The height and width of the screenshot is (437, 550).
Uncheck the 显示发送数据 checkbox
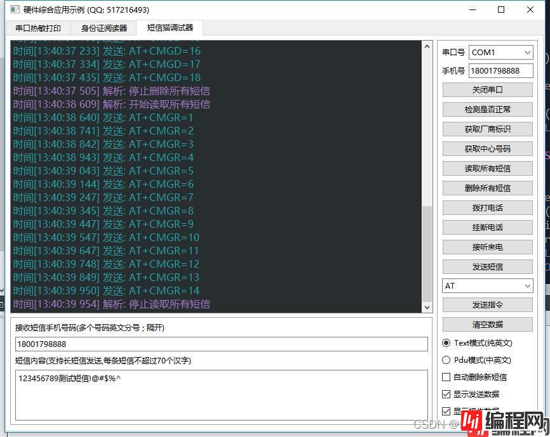coord(446,395)
